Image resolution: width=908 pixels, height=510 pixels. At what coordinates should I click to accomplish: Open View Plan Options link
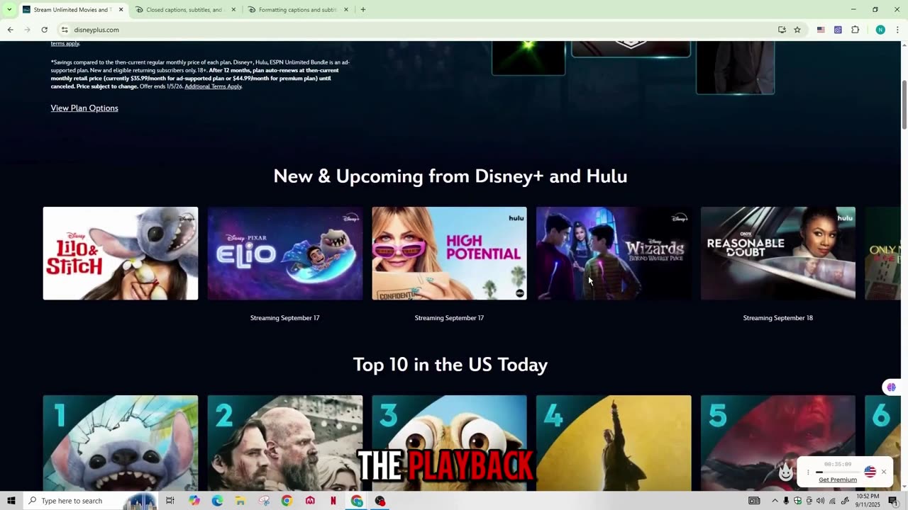[84, 108]
